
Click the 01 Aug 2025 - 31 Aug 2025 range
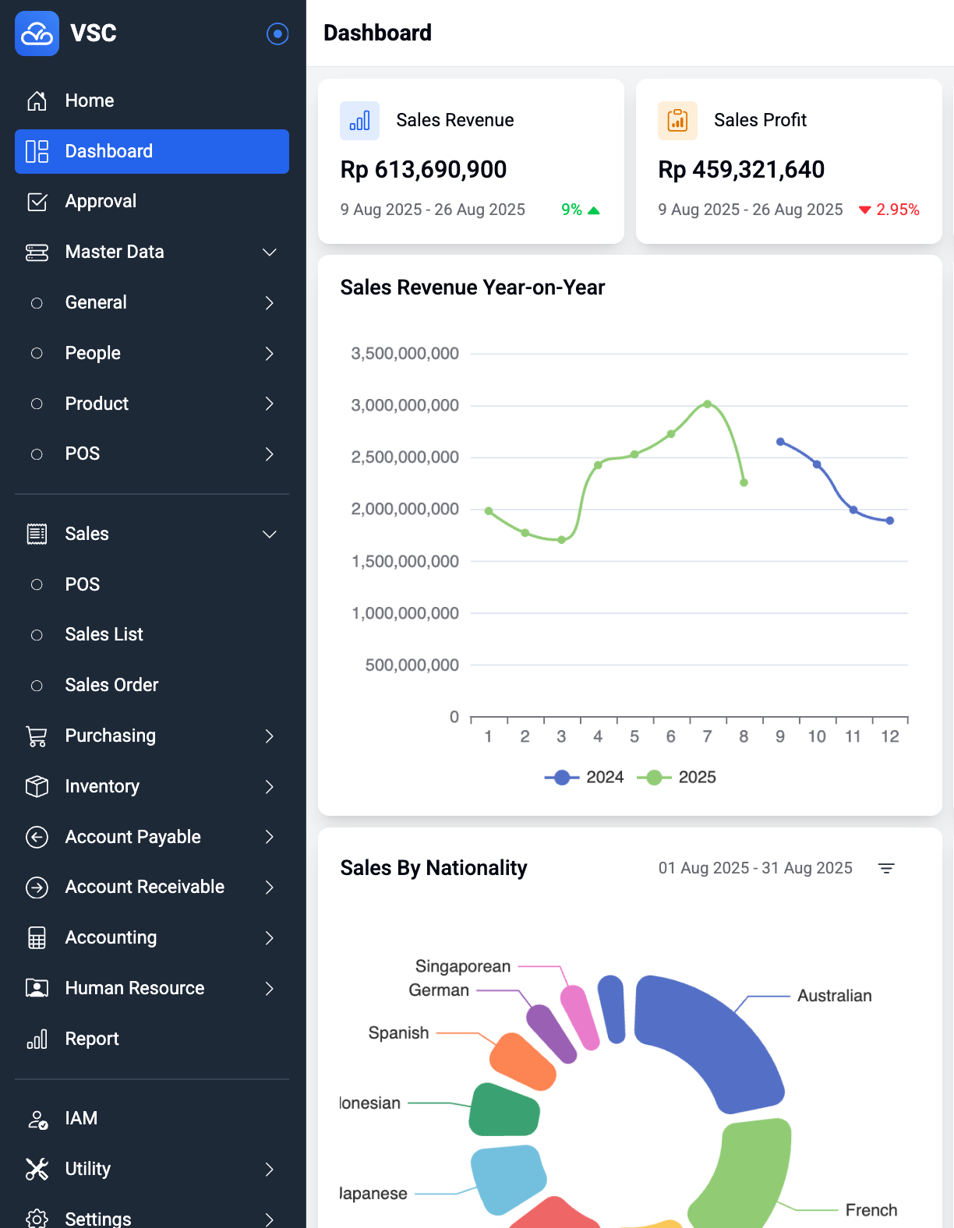click(x=755, y=868)
